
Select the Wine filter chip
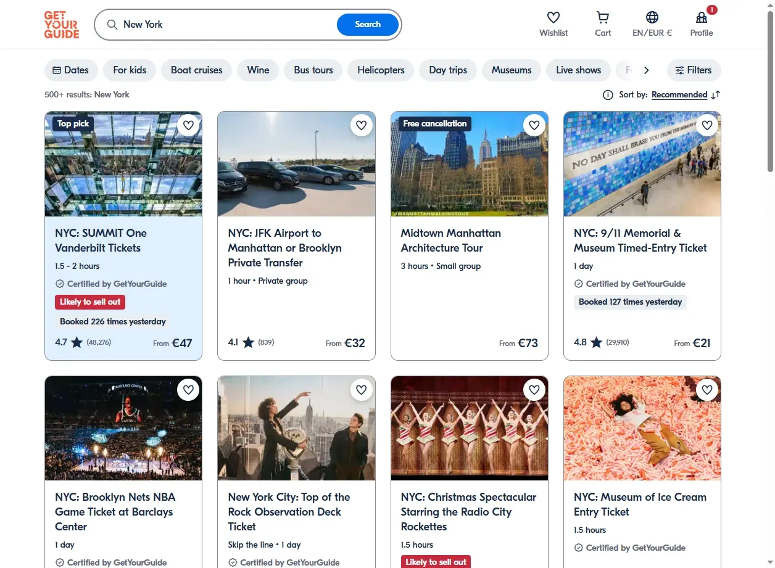pos(258,70)
